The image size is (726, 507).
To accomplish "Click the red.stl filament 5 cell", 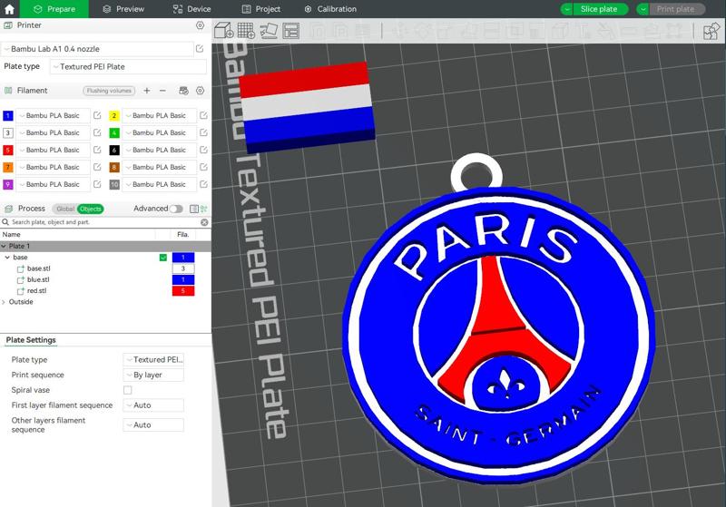I will point(183,291).
